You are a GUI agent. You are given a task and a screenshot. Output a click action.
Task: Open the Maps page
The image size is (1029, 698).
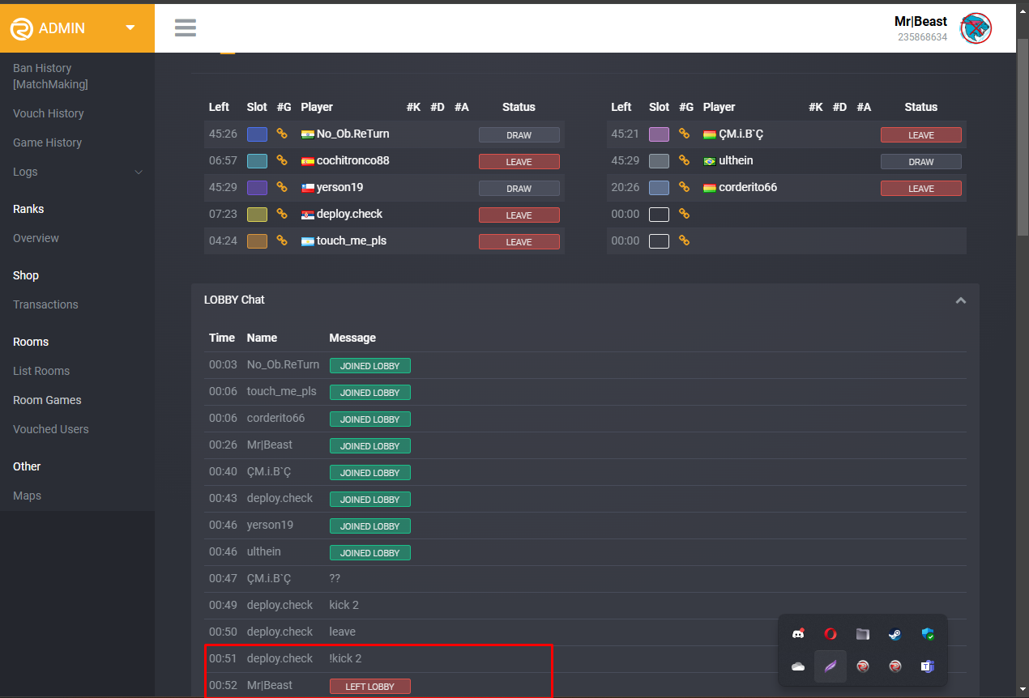tap(27, 496)
